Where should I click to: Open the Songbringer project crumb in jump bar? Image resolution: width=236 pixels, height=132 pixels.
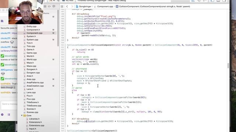tap(84, 7)
